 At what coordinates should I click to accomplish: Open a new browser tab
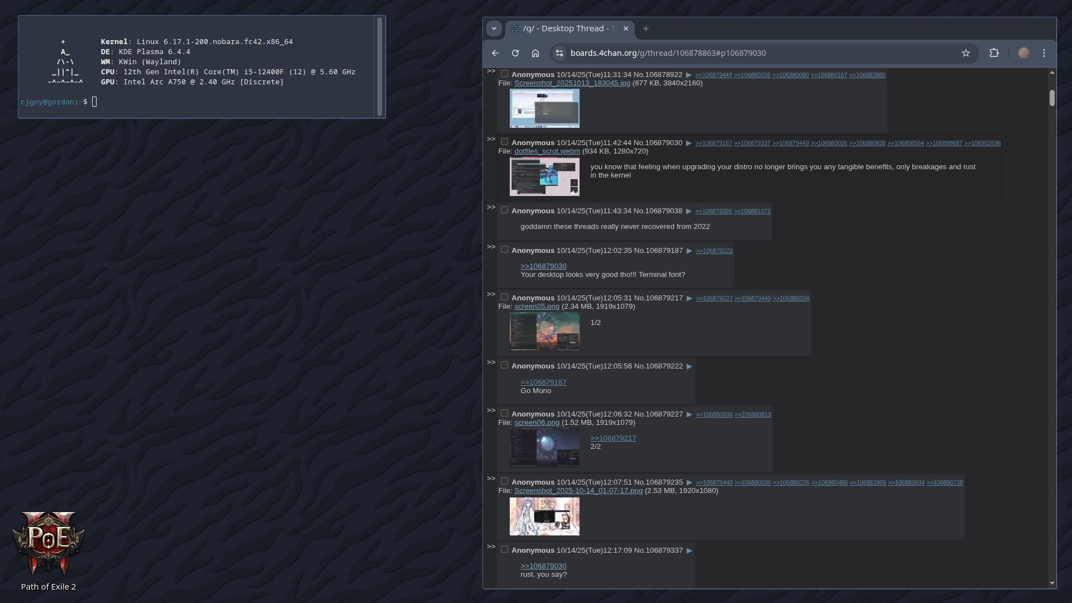click(x=646, y=28)
